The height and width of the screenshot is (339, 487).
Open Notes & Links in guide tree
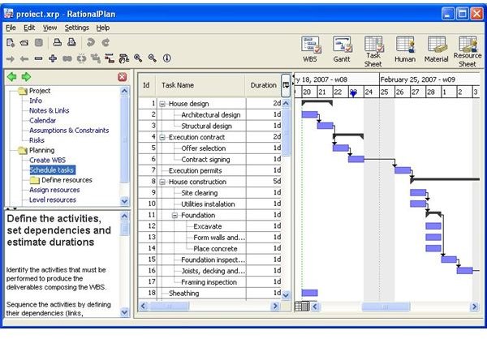[x=49, y=110]
